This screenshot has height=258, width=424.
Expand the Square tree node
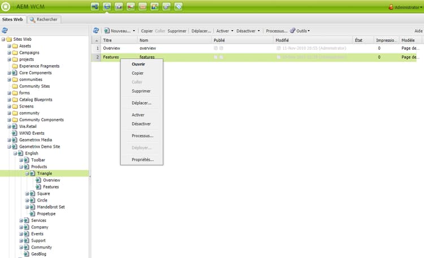[27, 193]
